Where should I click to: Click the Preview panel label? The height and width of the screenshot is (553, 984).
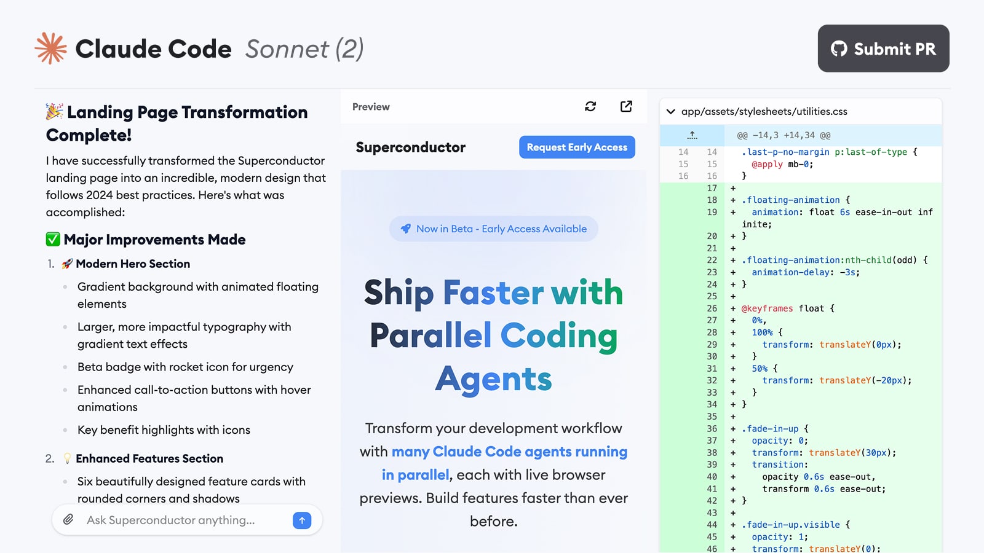point(371,107)
